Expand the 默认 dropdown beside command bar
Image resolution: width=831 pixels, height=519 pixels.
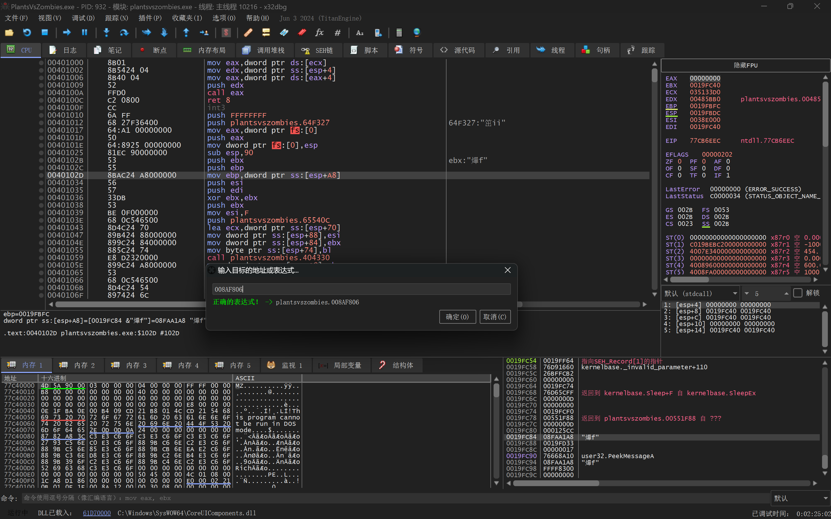(x=800, y=499)
